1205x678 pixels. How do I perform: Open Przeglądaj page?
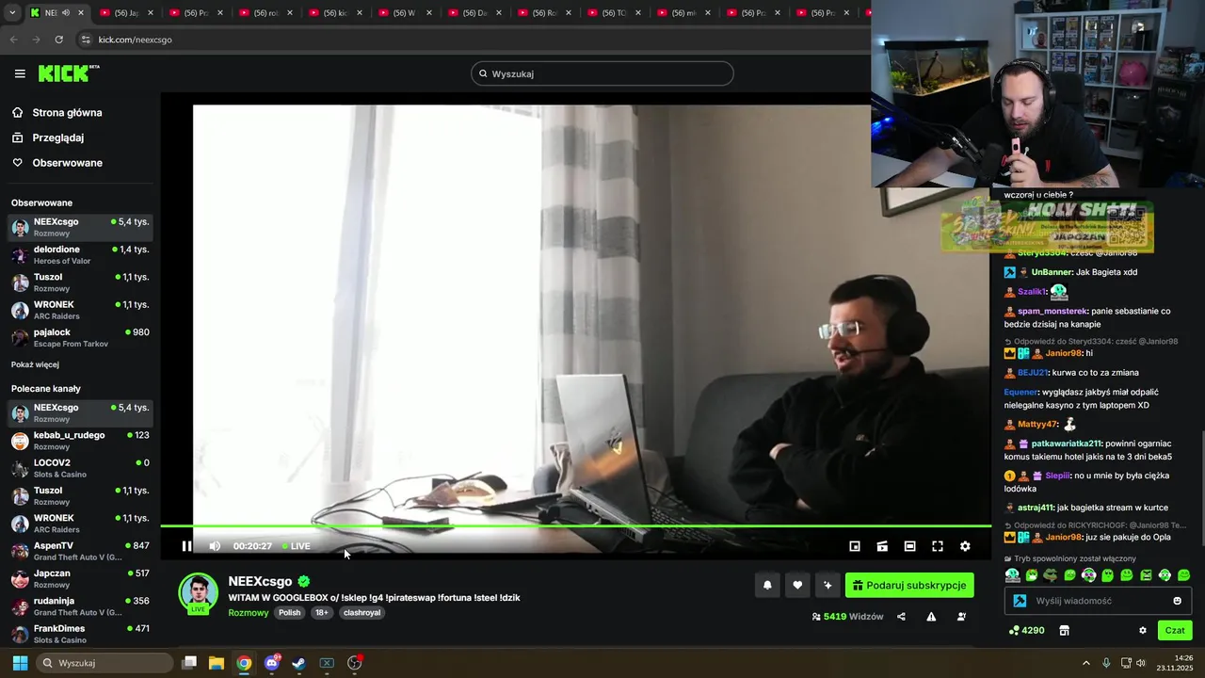[48, 137]
